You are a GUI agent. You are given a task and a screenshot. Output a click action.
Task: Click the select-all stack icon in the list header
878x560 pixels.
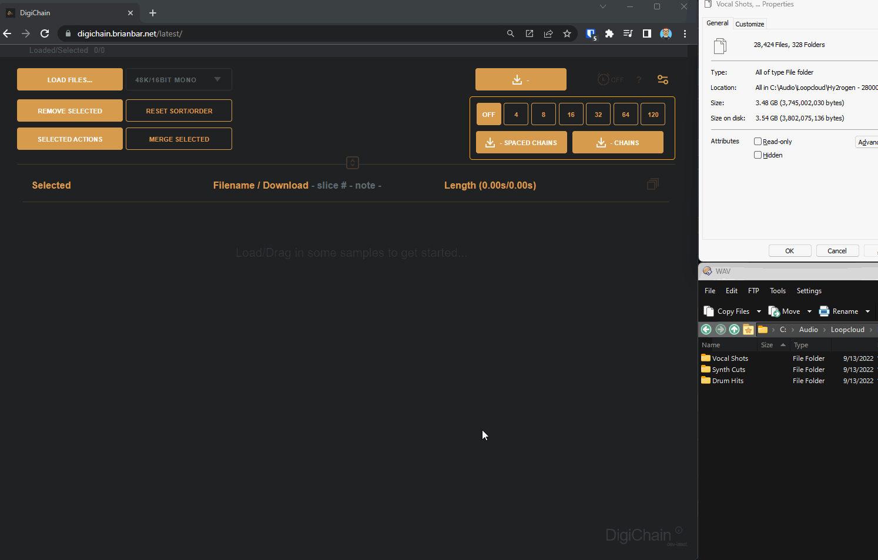pos(652,185)
